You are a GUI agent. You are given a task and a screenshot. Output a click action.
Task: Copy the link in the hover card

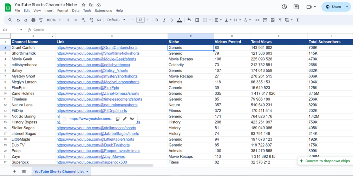[x=118, y=119]
